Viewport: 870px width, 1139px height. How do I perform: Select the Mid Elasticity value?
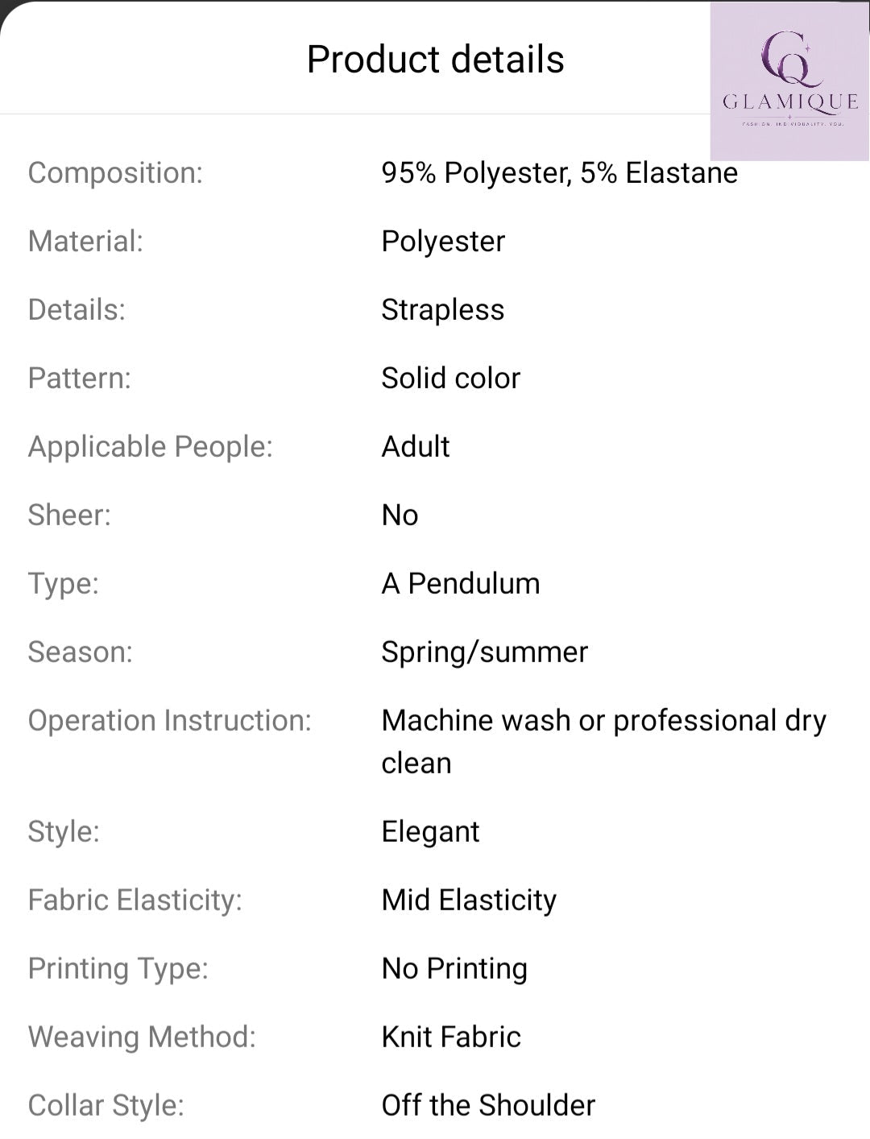coord(470,901)
